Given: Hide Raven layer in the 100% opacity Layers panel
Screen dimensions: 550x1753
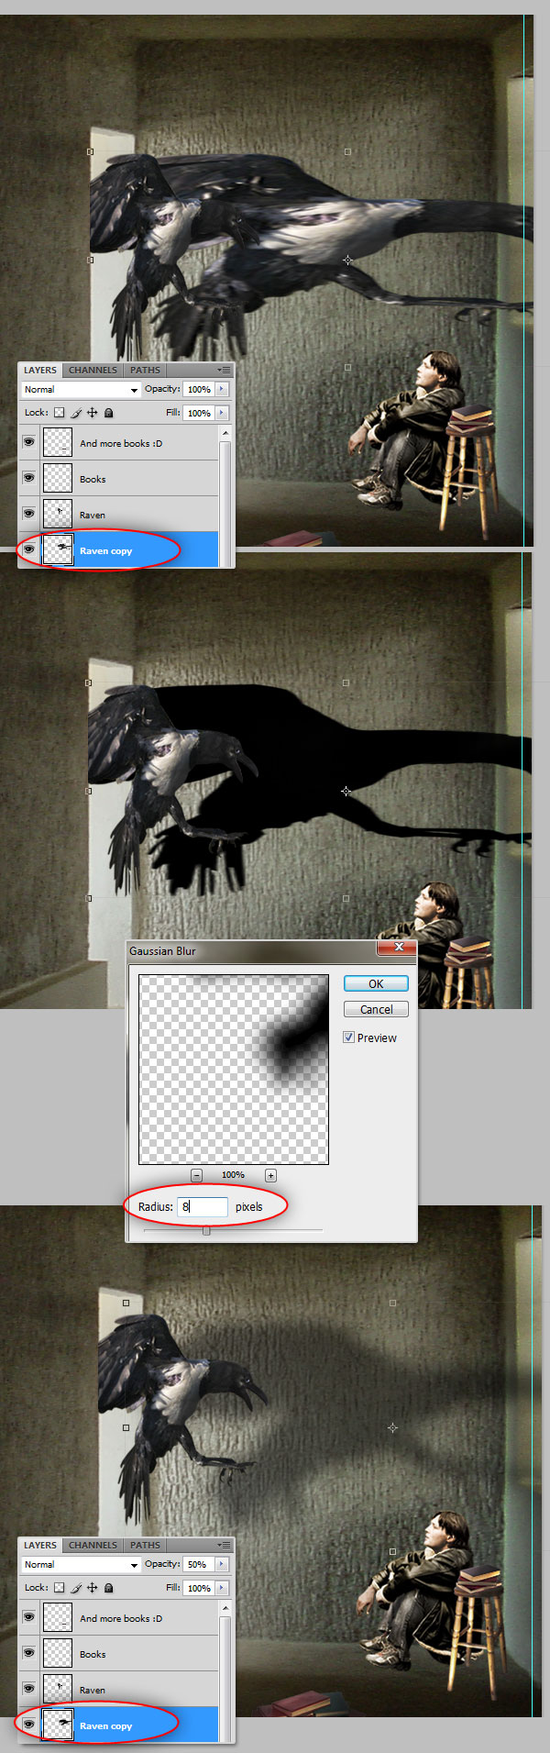Looking at the screenshot, I should pos(29,514).
